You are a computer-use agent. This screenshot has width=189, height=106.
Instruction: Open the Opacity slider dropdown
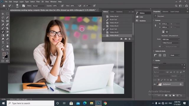58,6
